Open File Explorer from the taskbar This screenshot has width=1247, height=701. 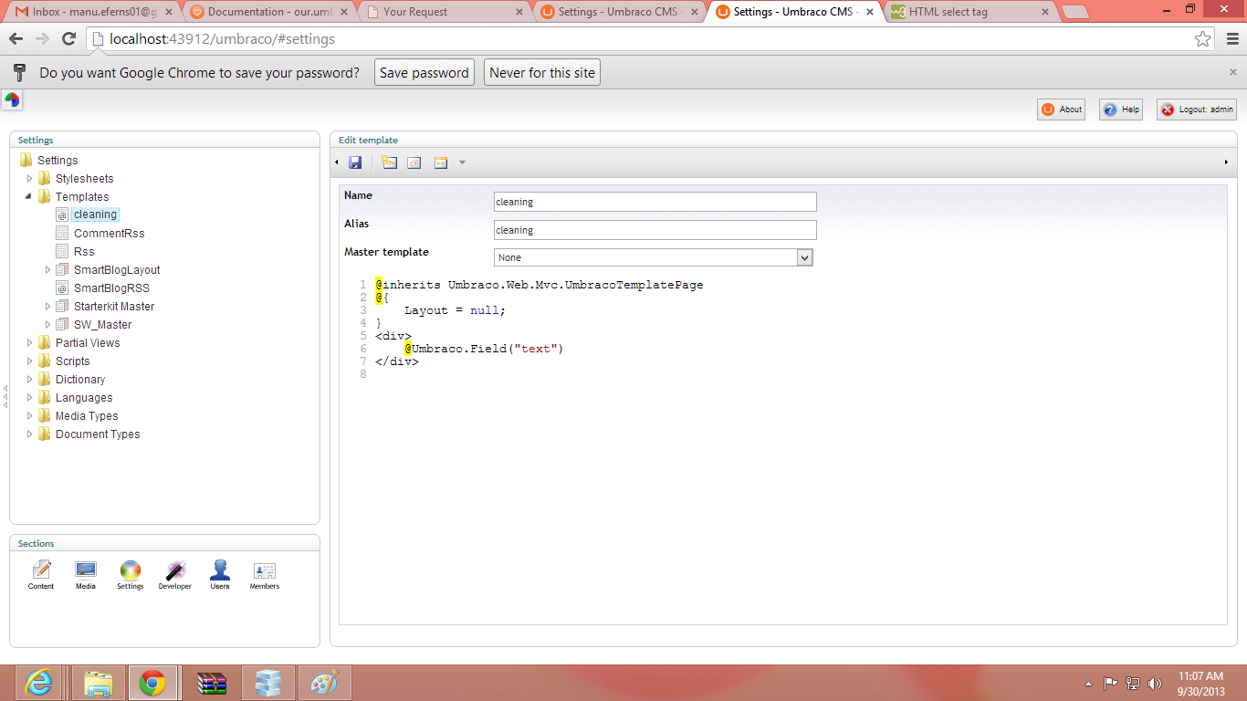98,683
